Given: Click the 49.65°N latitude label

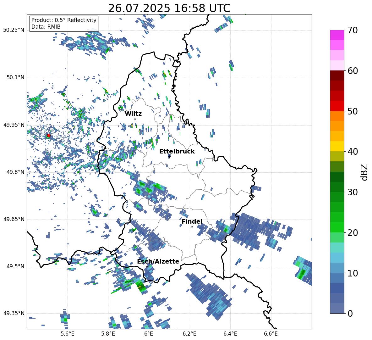Looking at the screenshot, I should coord(14,219).
